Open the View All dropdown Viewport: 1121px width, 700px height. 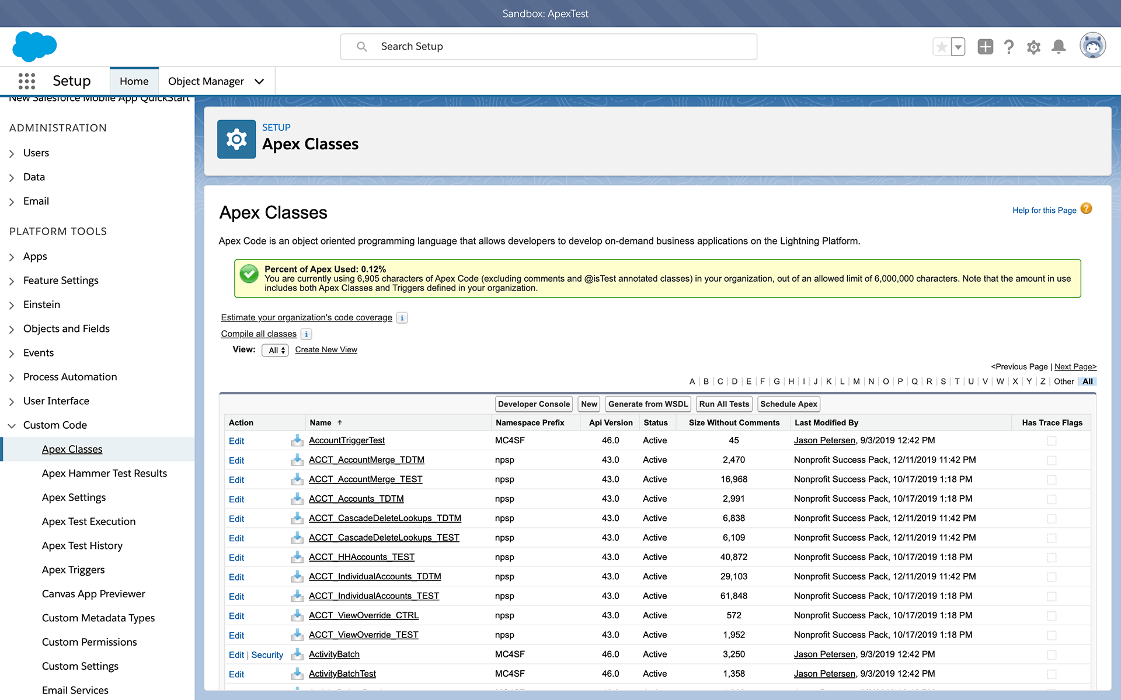coord(275,350)
